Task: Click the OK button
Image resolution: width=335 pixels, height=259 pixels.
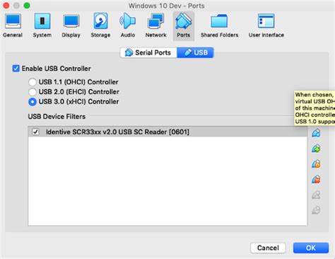Action: pos(311,248)
